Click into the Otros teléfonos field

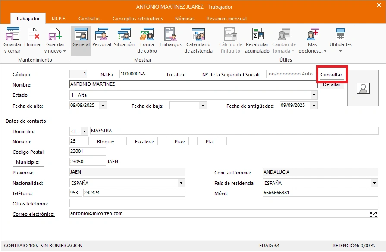[223, 203]
